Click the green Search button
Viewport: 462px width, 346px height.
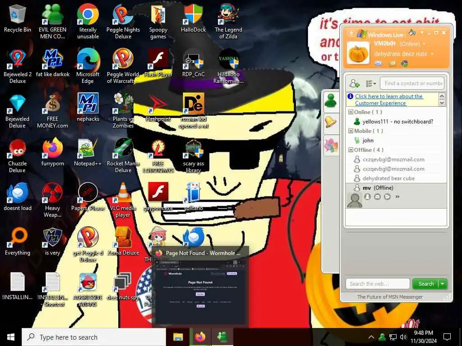point(426,284)
